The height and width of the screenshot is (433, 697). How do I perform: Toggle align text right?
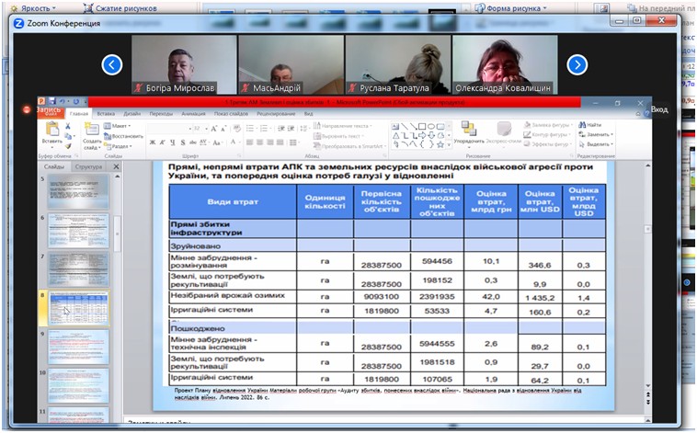[x=269, y=142]
